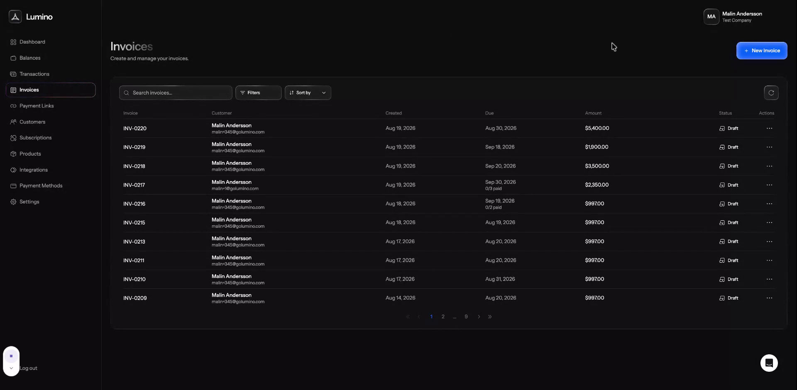797x390 pixels.
Task: Open the Dashboard page
Action: [32, 42]
